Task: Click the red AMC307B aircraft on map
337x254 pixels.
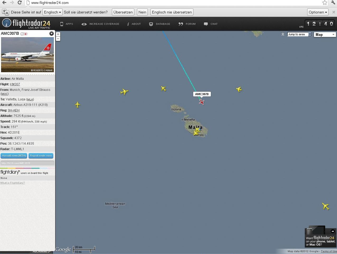Action: (202, 102)
